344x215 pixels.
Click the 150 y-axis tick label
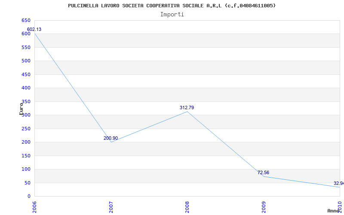(26, 156)
